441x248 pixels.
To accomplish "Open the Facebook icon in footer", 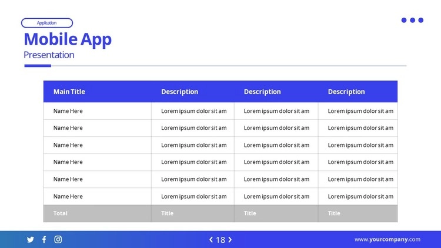I will 44,239.
